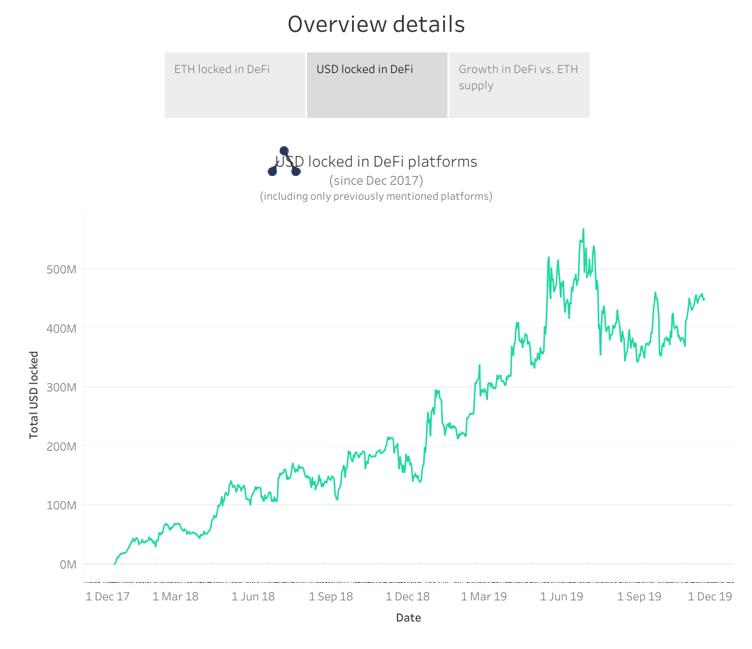Image resolution: width=752 pixels, height=649 pixels.
Task: Click the '0M' value label
Action: pos(69,564)
